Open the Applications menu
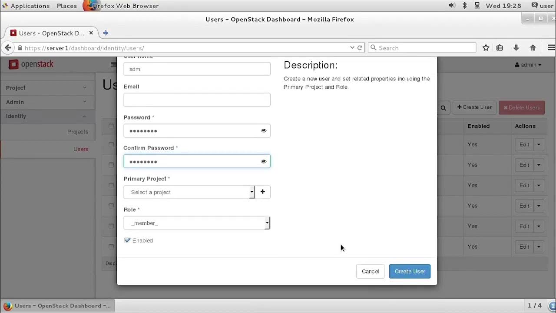 click(30, 6)
